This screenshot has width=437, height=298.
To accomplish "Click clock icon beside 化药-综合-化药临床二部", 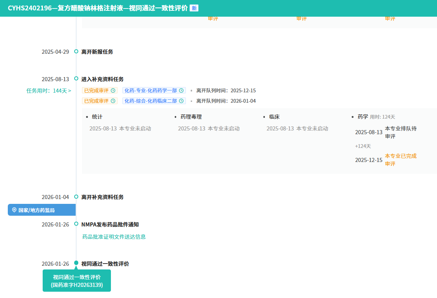I will pos(181,101).
